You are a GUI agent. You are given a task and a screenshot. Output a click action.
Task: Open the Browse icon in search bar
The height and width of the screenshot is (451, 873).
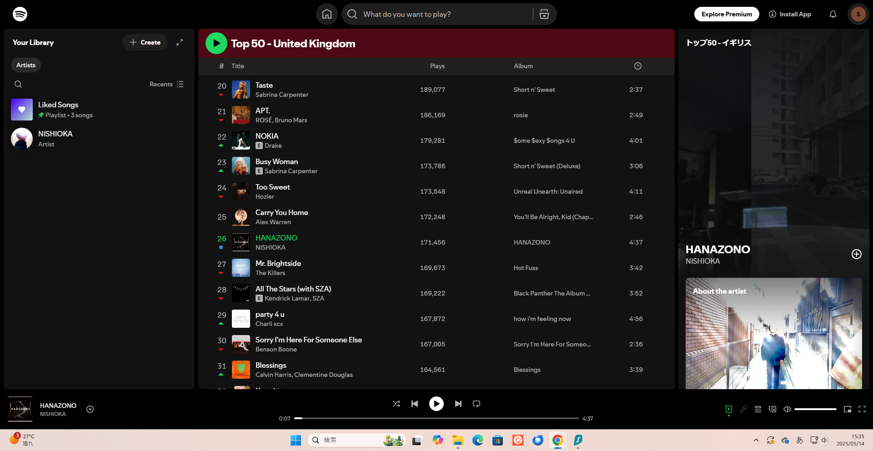point(544,14)
